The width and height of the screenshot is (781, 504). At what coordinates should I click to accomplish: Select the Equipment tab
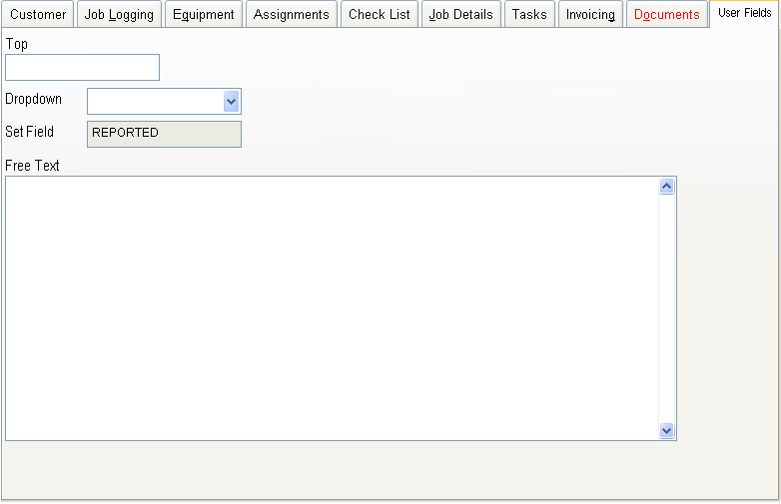click(204, 15)
